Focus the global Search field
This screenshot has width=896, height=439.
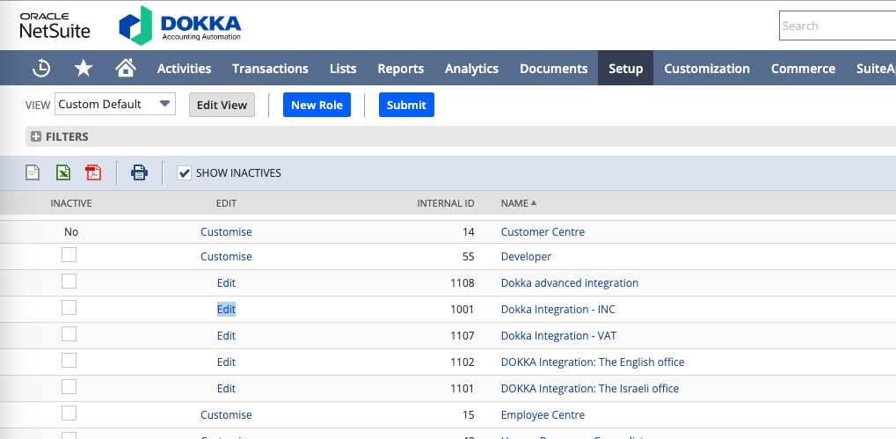click(837, 26)
